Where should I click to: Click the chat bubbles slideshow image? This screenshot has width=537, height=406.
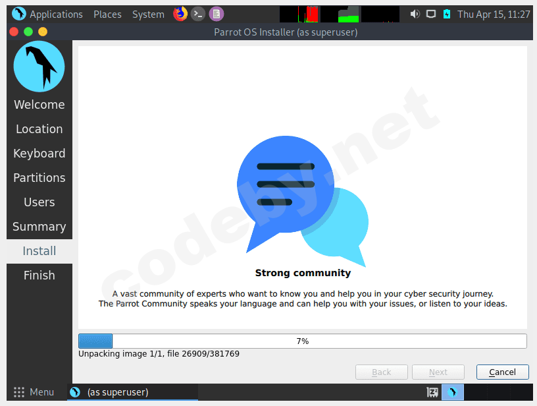(x=303, y=201)
